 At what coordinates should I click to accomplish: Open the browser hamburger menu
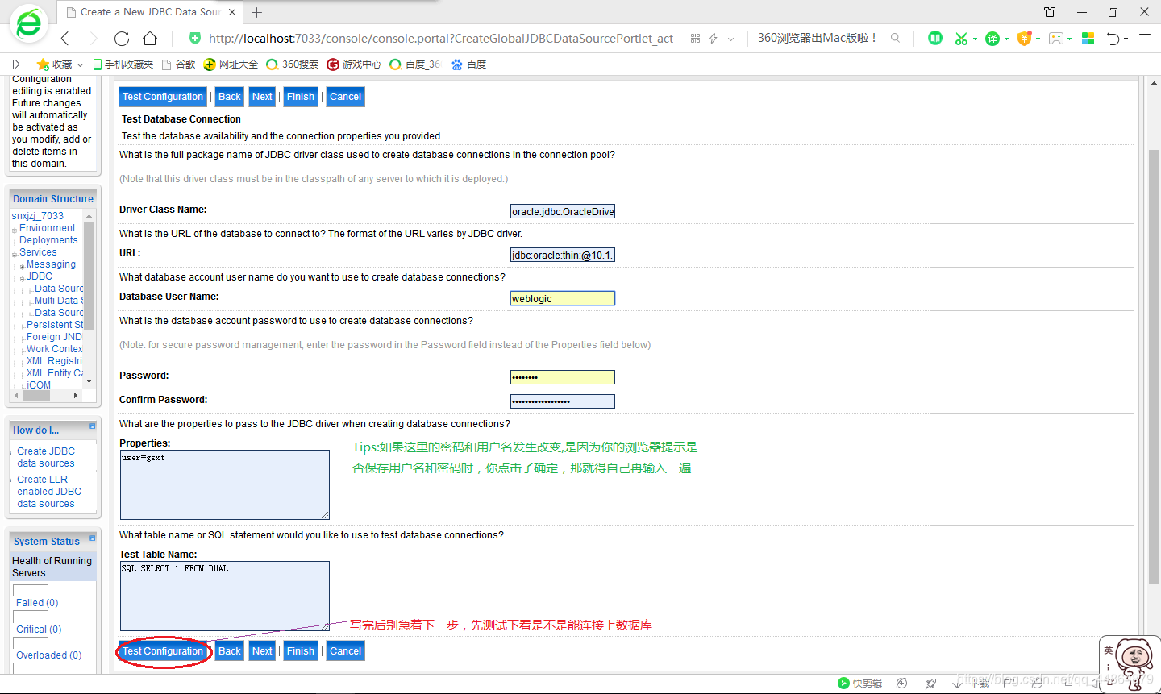click(1144, 38)
